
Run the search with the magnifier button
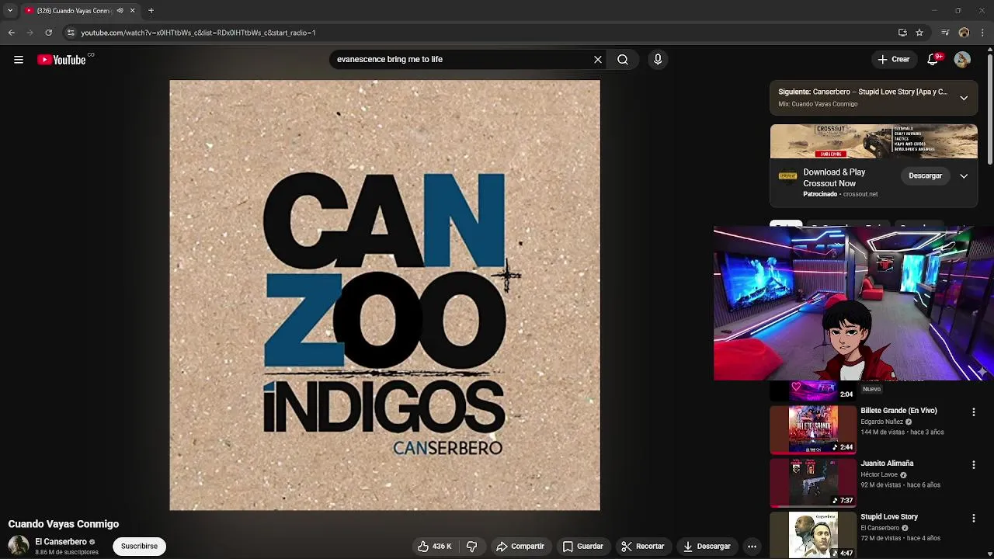(x=623, y=60)
